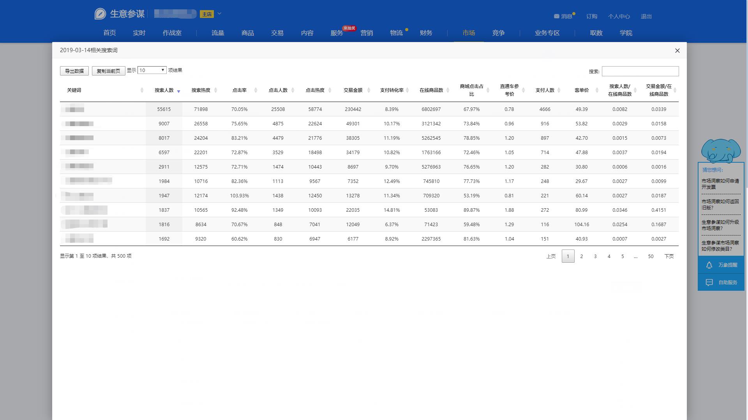
Task: Open 个人中心 link
Action: (x=619, y=16)
